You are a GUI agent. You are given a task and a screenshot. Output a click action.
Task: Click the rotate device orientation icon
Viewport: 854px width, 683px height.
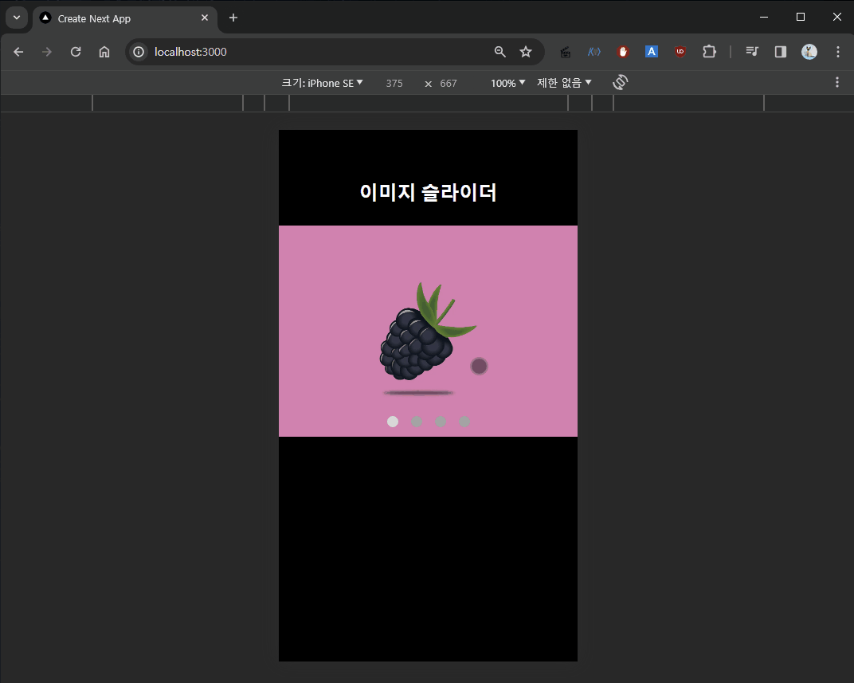coord(621,83)
